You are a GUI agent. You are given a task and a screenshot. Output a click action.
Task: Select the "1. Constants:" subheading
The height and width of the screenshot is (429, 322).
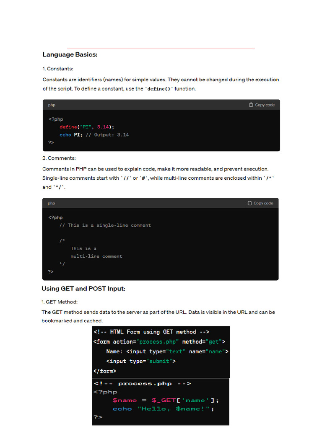tap(58, 69)
